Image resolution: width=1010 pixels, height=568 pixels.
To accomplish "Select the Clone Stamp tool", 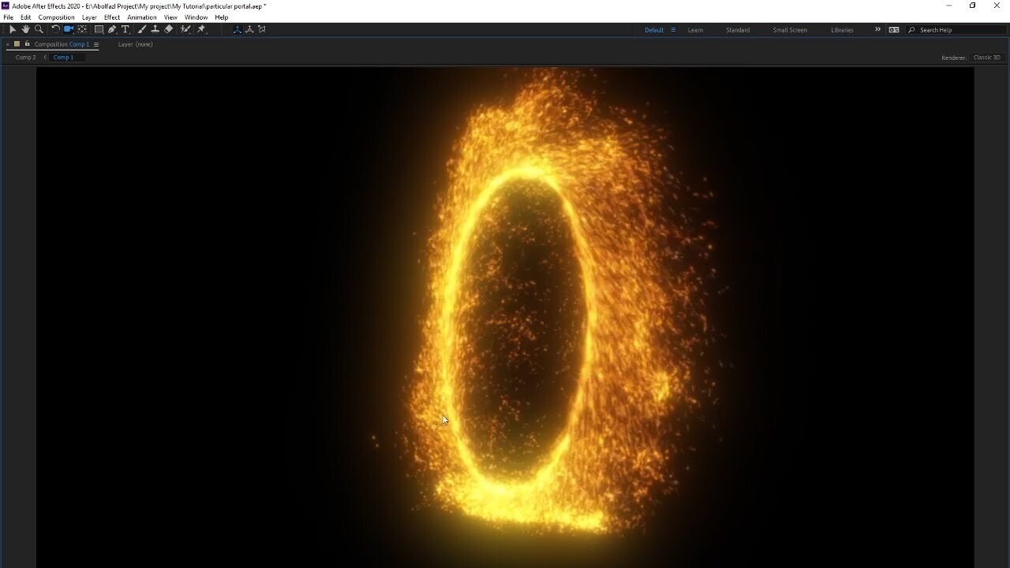I will coord(155,29).
